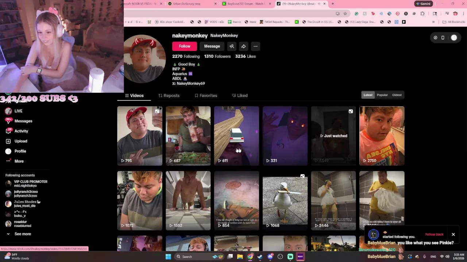Open the seagull video with 1068 views

pyautogui.click(x=285, y=201)
